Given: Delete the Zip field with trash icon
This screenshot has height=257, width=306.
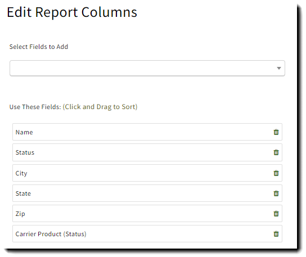Looking at the screenshot, I should coord(276,214).
